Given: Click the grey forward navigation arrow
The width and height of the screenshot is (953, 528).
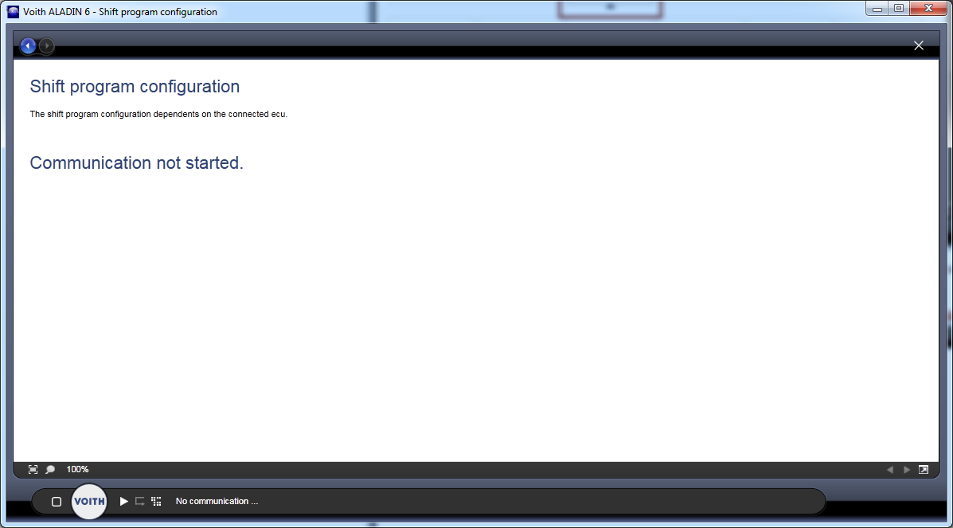Looking at the screenshot, I should click(47, 45).
